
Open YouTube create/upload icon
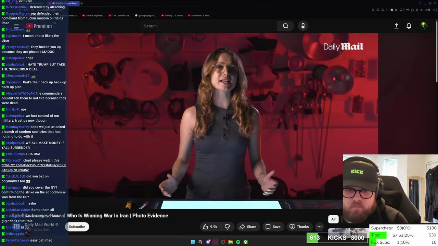396,26
